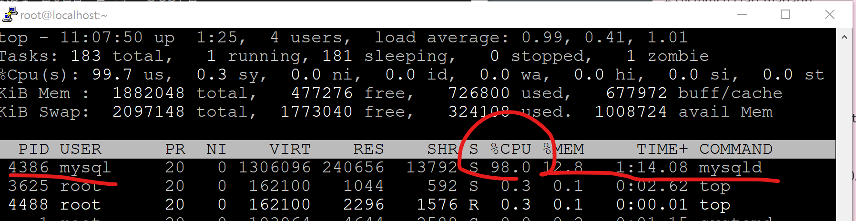Image resolution: width=856 pixels, height=221 pixels.
Task: Click the %MEM column header
Action: coord(563,150)
